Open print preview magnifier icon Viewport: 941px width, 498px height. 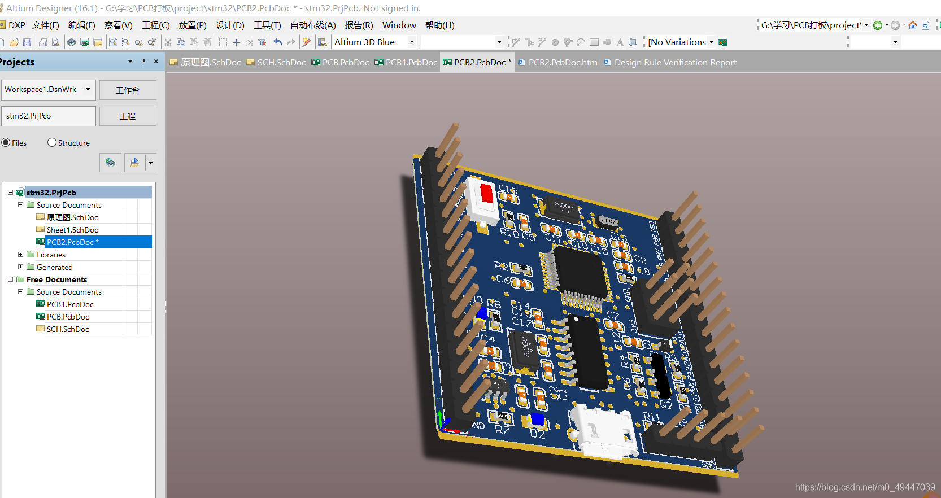pos(55,42)
